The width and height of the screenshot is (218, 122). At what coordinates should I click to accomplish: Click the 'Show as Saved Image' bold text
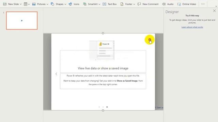point(127,81)
